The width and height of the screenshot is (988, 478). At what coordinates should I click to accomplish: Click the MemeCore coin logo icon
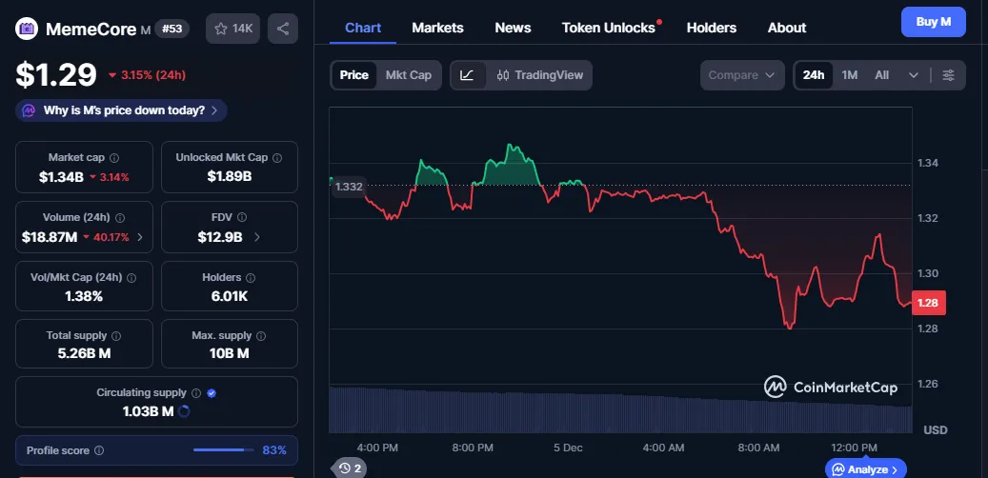click(27, 29)
